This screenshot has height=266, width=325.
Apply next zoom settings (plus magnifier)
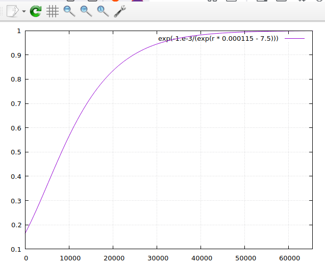point(86,11)
